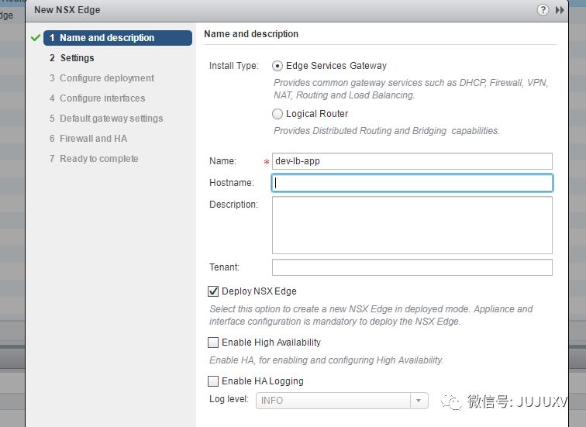Click the Tenant input field
586x427 pixels.
[412, 267]
